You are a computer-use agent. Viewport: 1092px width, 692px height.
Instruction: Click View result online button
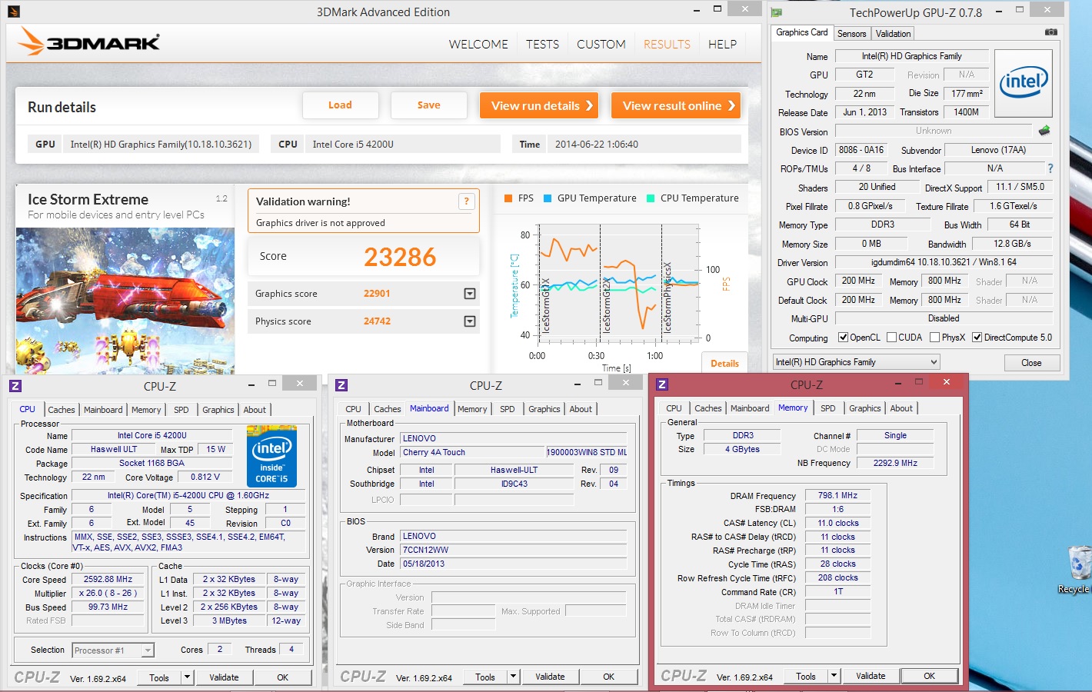676,105
